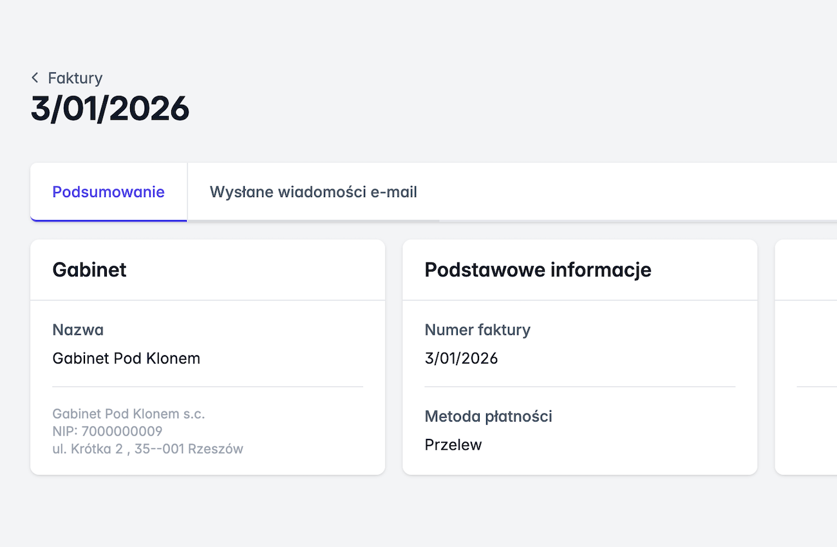Screen dimensions: 837x547
Task: Click the back chevron icon next to Faktury
Action: (x=35, y=78)
